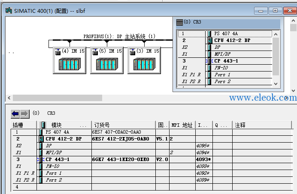This screenshot has height=194, width=297.
Task: Click the 注释 column header
Action: point(262,125)
